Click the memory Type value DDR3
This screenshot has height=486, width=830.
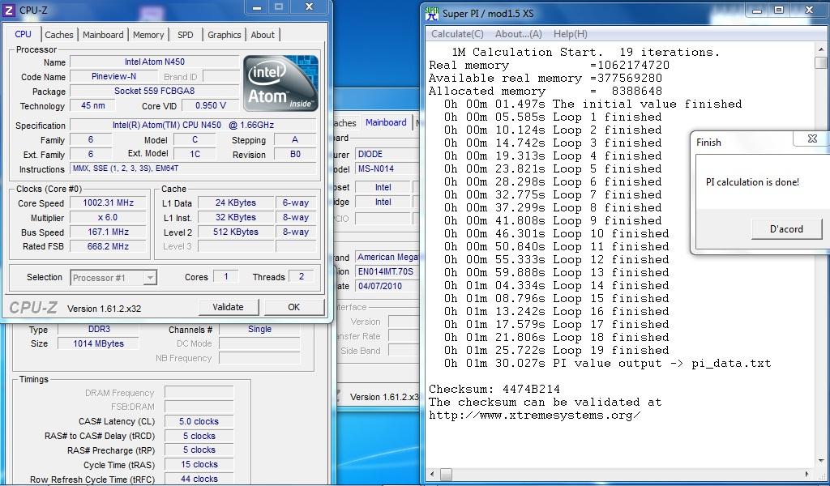click(99, 329)
